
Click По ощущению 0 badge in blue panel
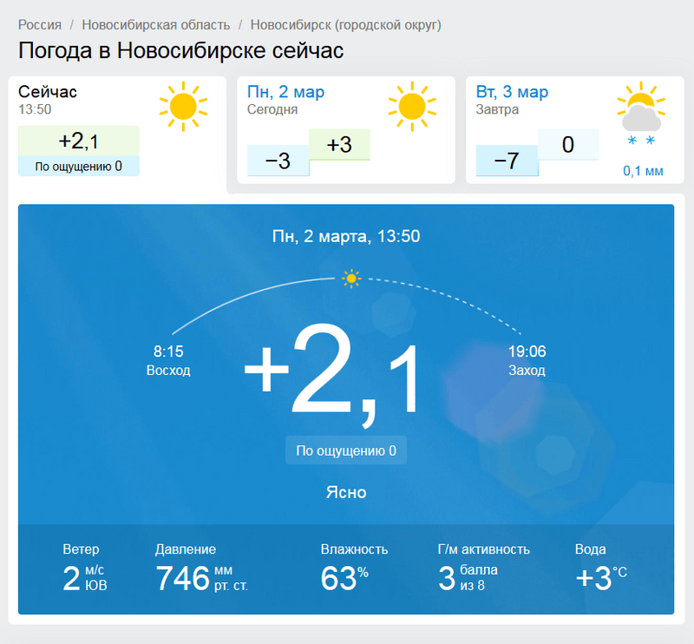[346, 450]
